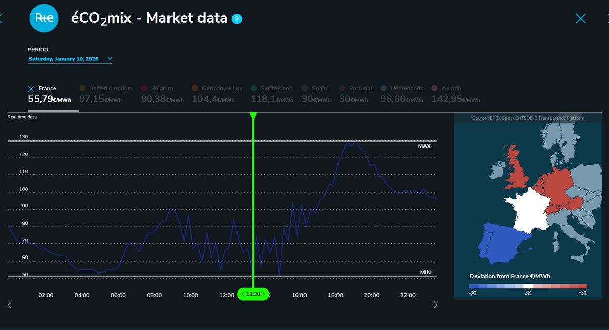Toggle the Netherlands price series
This screenshot has width=609, height=330.
click(401, 88)
